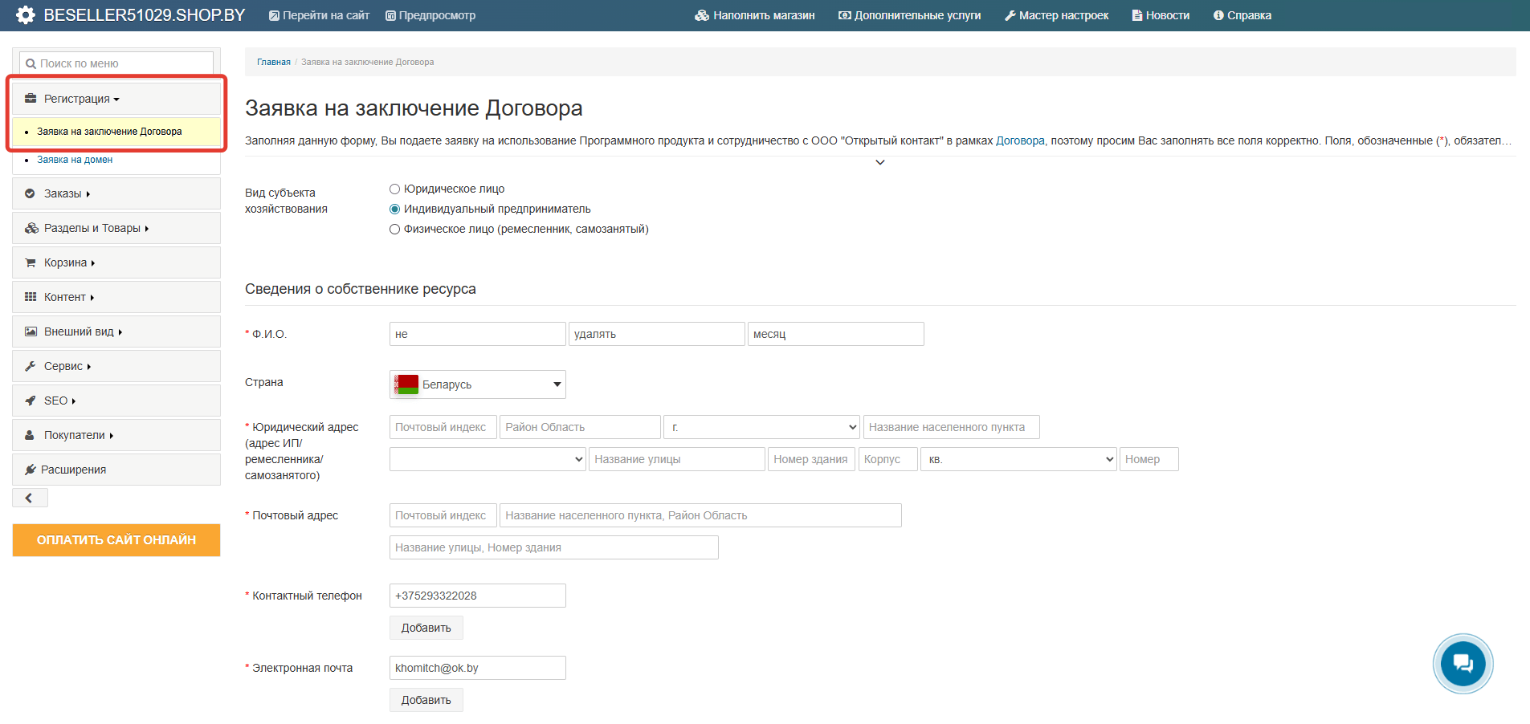Viewport: 1530px width, 724px height.
Task: Click the Поиск по меню search field
Action: point(116,63)
